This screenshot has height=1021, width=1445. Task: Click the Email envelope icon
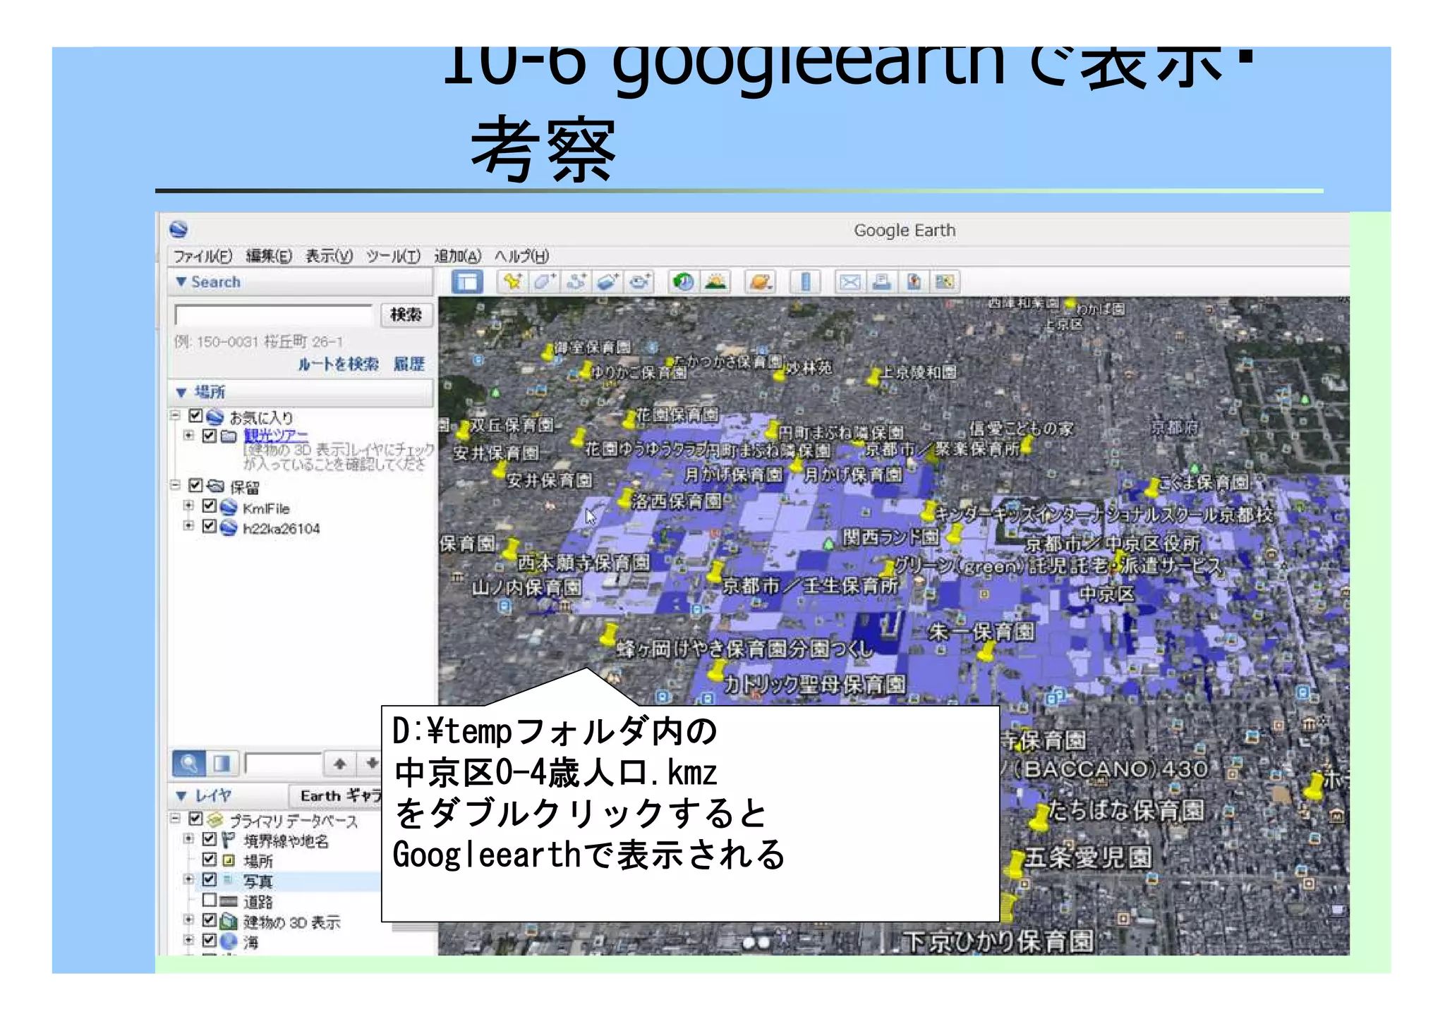(x=850, y=282)
